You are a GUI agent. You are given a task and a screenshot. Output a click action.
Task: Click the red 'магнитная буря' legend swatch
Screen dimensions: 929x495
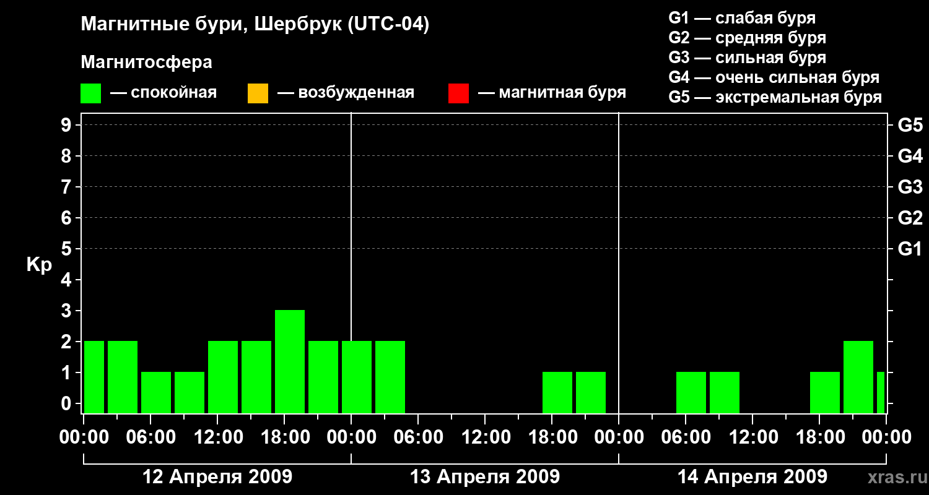(x=458, y=93)
